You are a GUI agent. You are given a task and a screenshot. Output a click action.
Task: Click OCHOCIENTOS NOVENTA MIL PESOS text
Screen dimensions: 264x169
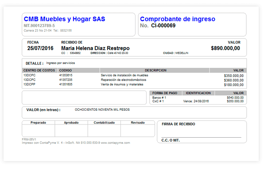pos(102,109)
